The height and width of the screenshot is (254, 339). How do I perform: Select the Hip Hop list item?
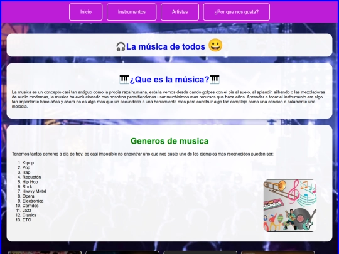(x=30, y=182)
